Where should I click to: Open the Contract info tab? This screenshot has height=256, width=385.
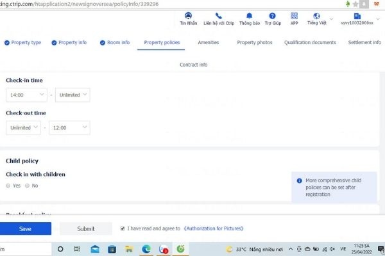tap(194, 65)
